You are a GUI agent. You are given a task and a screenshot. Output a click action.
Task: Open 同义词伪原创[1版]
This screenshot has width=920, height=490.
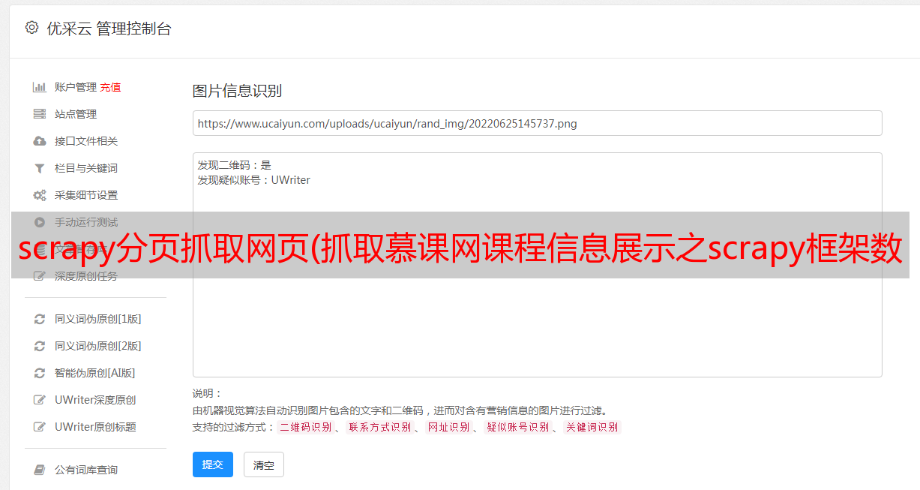pyautogui.click(x=98, y=319)
